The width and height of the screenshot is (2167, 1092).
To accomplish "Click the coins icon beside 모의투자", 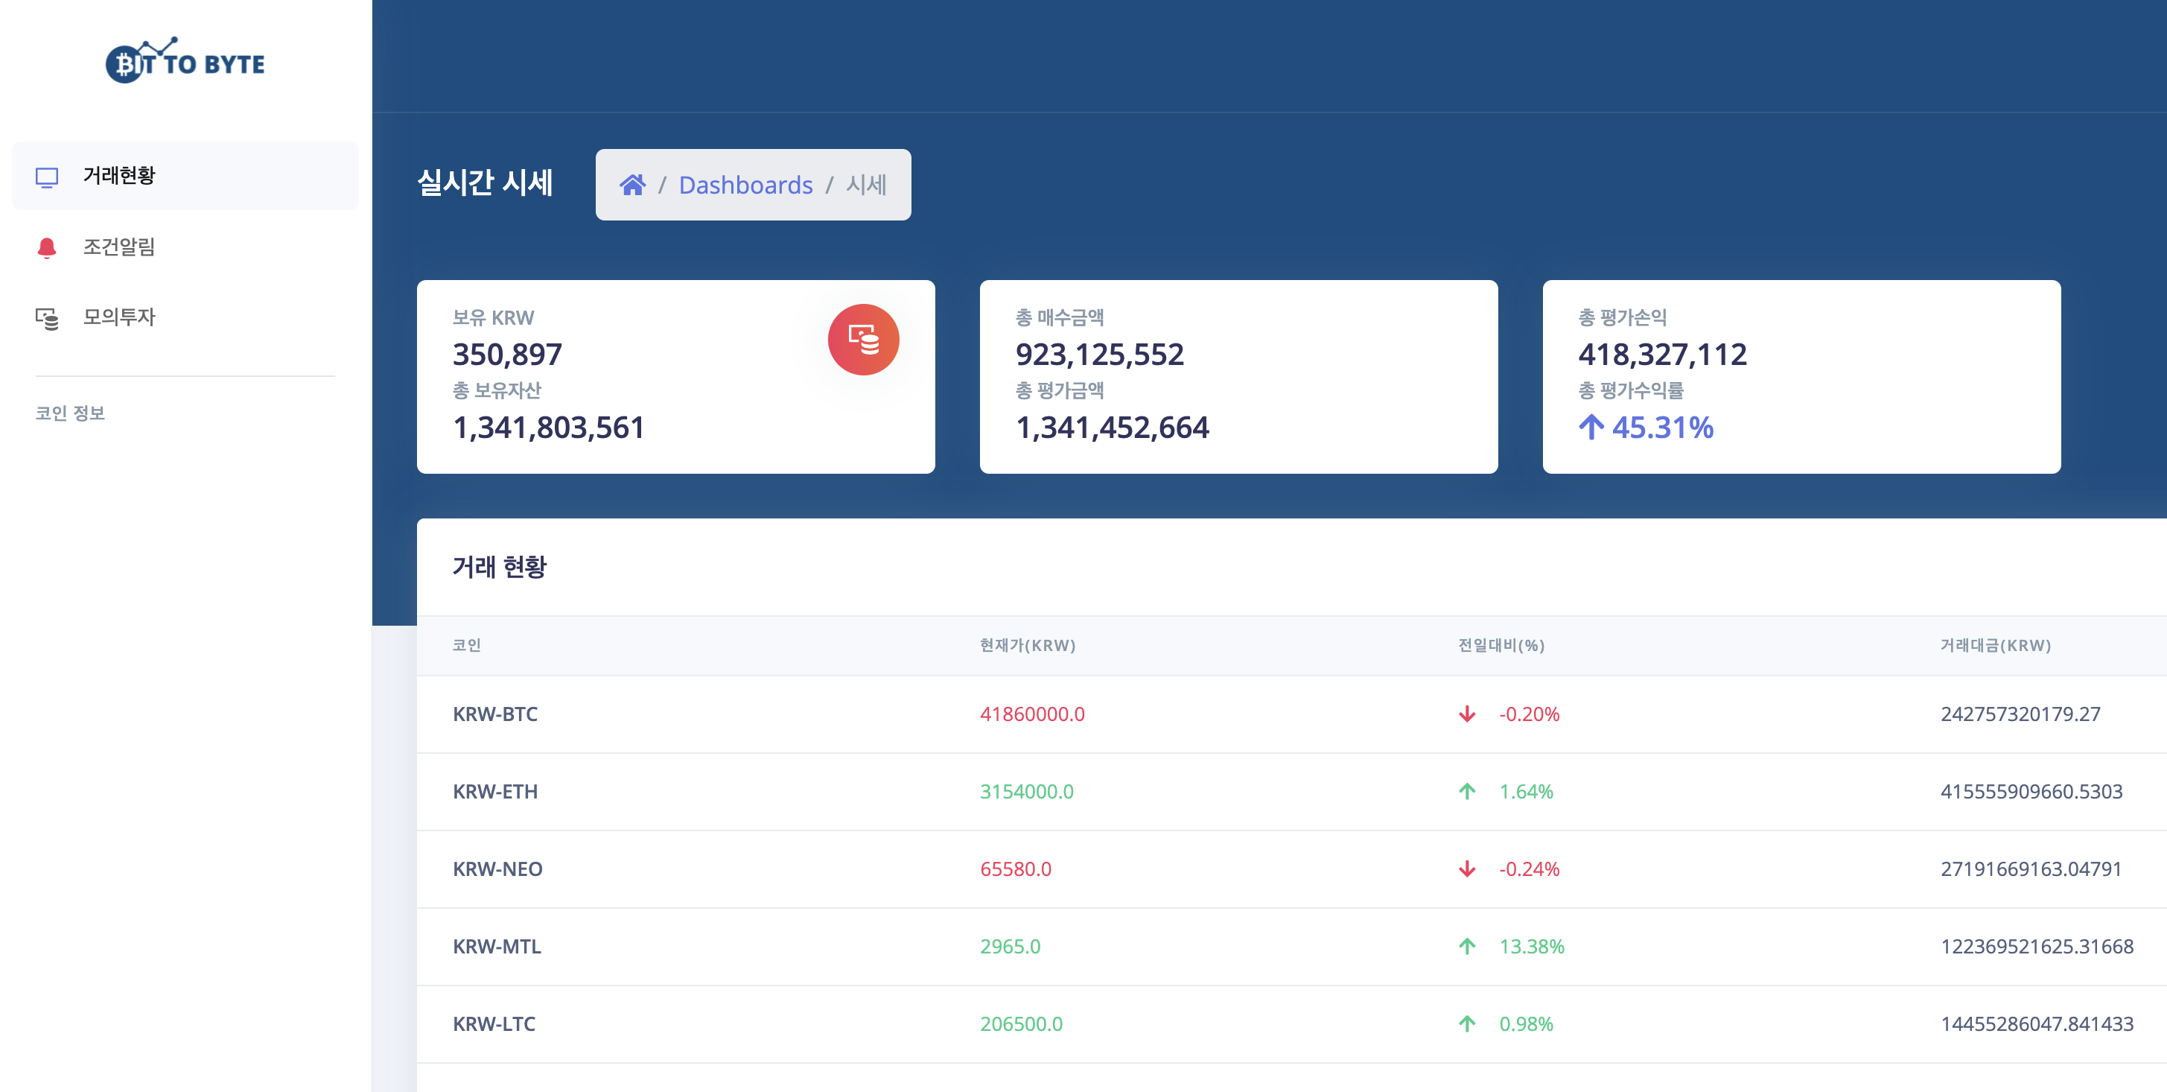I will 47,318.
